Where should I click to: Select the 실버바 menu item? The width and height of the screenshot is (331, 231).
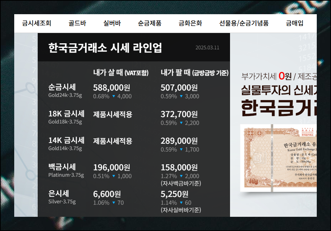(112, 23)
